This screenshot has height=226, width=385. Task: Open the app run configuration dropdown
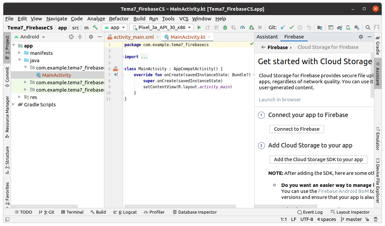[x=115, y=28]
